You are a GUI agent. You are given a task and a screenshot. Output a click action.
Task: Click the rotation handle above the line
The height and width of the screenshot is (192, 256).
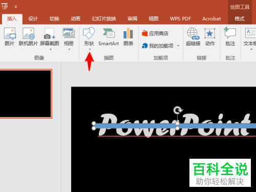click(178, 110)
